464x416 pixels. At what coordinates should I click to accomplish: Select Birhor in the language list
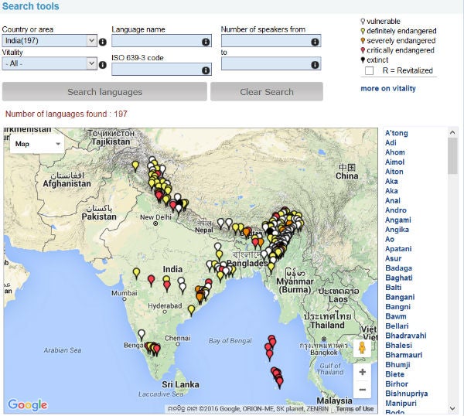click(397, 384)
